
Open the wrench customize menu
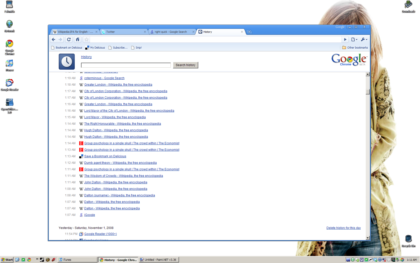[x=364, y=39]
